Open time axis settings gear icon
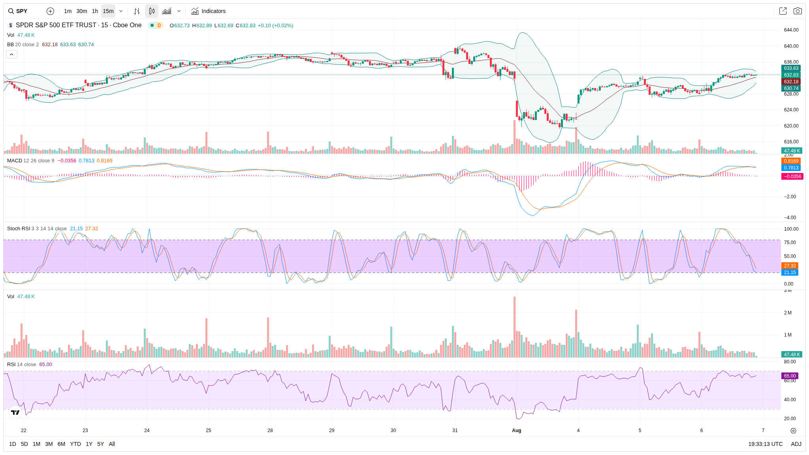This screenshot has width=809, height=455. click(793, 431)
